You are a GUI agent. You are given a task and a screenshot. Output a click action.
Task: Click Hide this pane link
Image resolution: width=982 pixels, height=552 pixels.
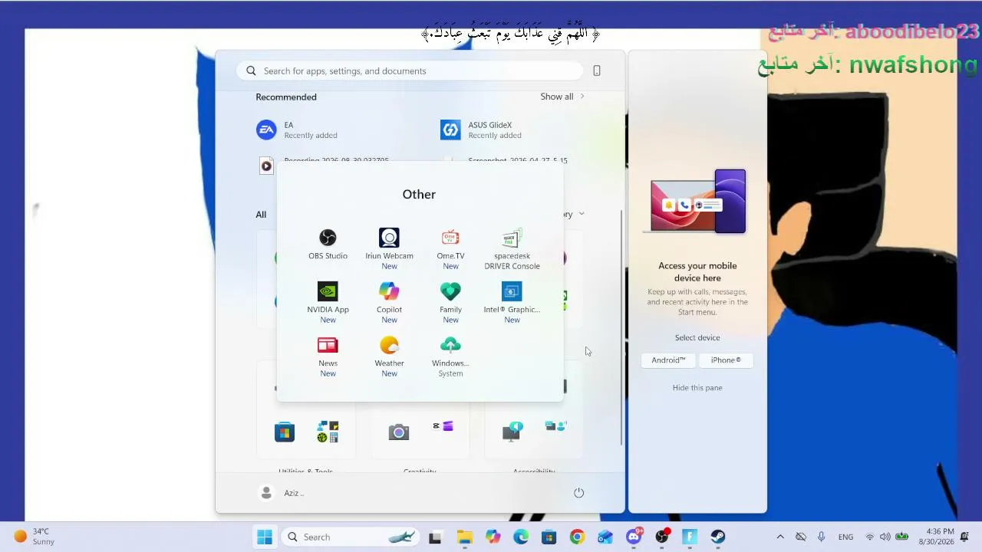pyautogui.click(x=697, y=388)
